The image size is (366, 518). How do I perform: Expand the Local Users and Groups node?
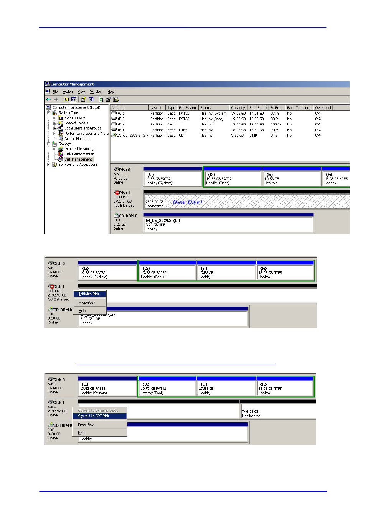coord(55,128)
